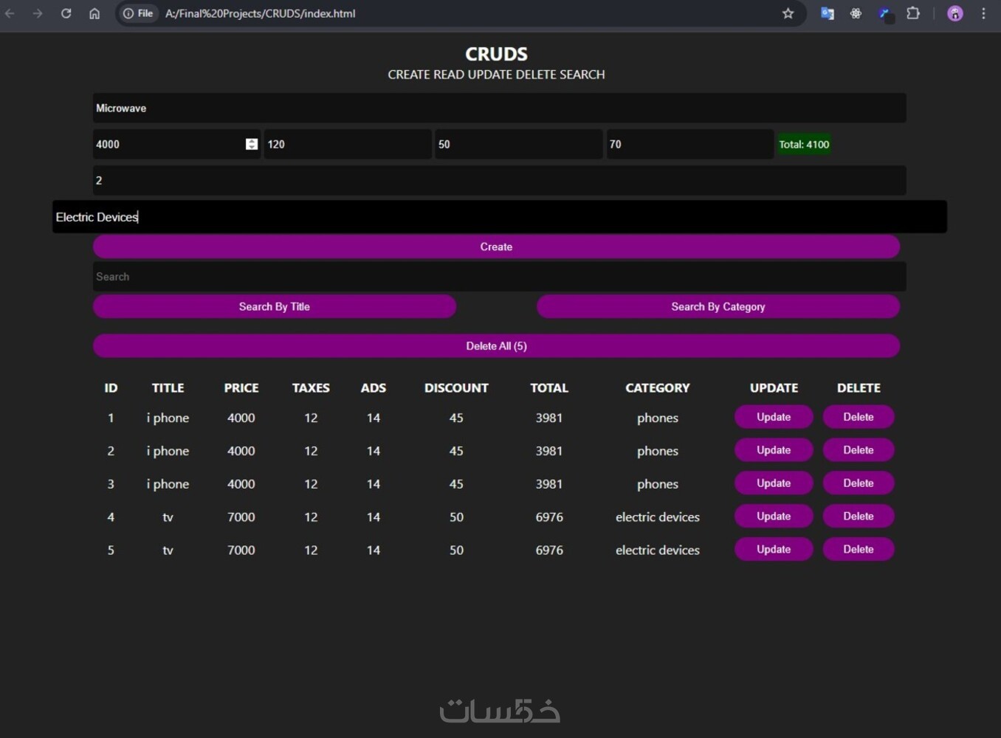Click Search By Title button
1001x738 pixels.
(x=275, y=306)
